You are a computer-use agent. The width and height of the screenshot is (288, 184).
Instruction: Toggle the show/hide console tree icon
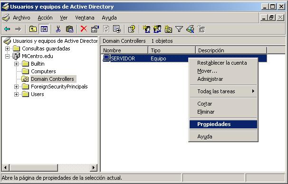[x=44, y=29]
